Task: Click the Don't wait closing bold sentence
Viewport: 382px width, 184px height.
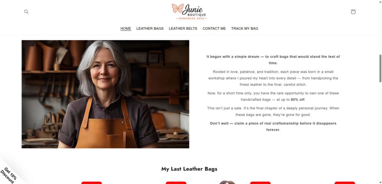Action: pos(273,126)
